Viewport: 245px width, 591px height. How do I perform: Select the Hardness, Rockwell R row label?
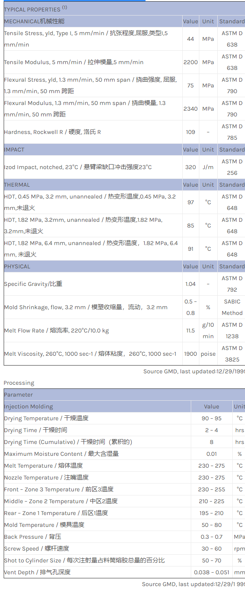[x=53, y=132]
